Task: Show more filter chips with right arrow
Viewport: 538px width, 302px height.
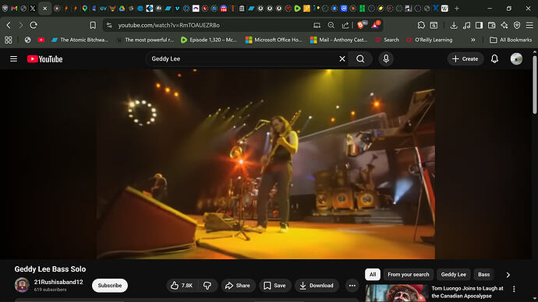Action: click(x=508, y=275)
